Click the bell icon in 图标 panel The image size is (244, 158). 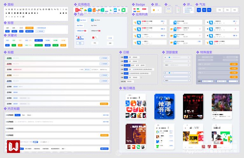tap(32, 13)
